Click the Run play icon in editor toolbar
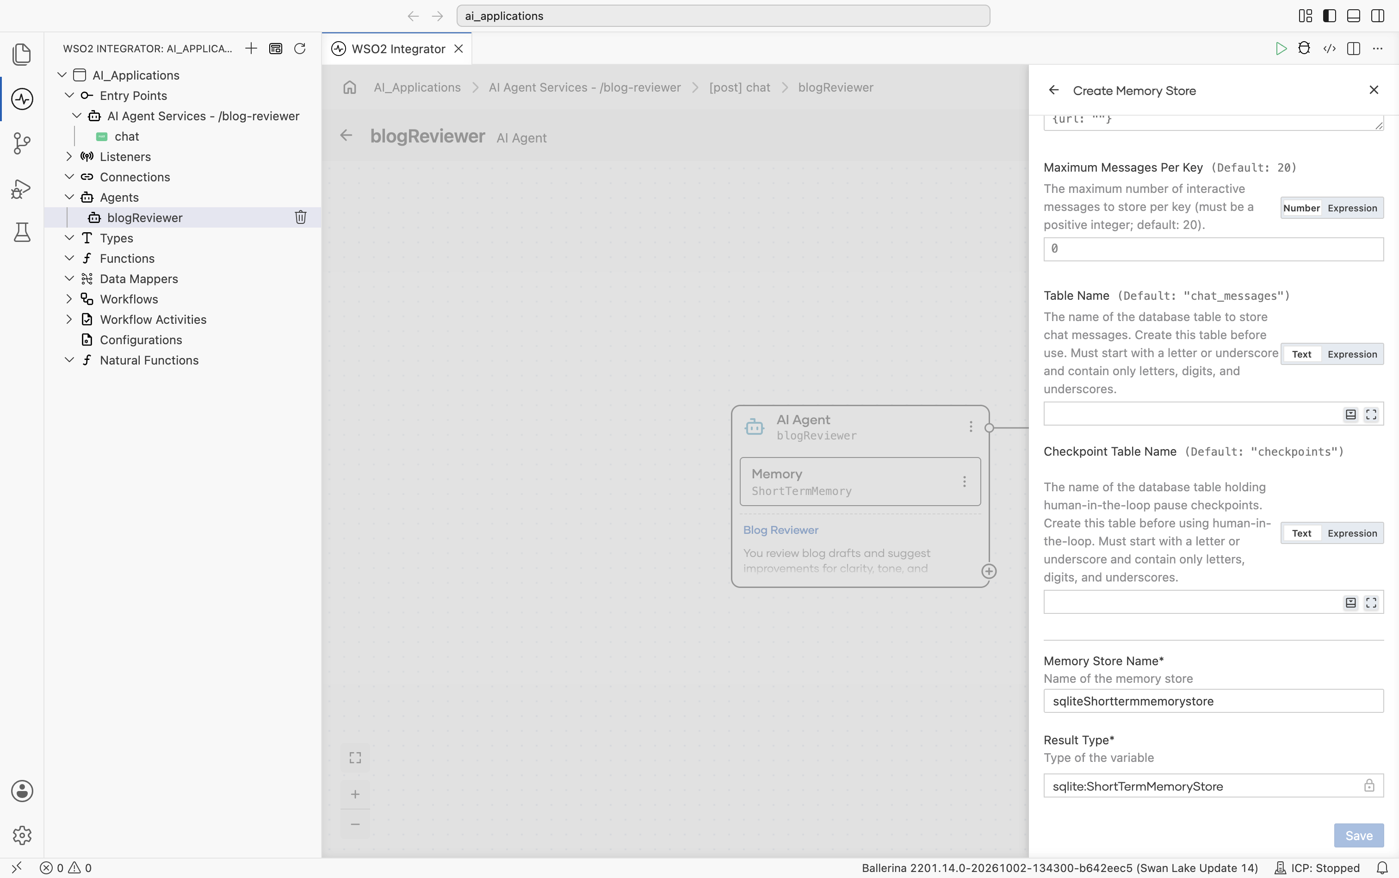The width and height of the screenshot is (1399, 878). [1281, 49]
